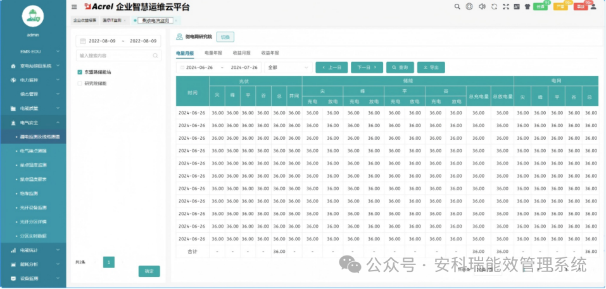The image size is (606, 289).
Task: Close the 医疗IT监测 tab with its x
Action: click(125, 20)
